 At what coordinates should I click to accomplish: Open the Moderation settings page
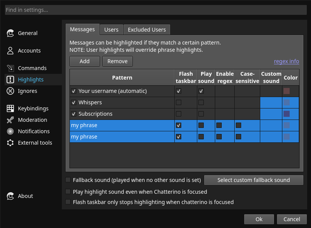point(32,120)
